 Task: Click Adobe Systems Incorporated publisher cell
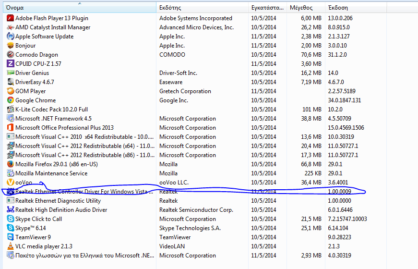click(196, 18)
